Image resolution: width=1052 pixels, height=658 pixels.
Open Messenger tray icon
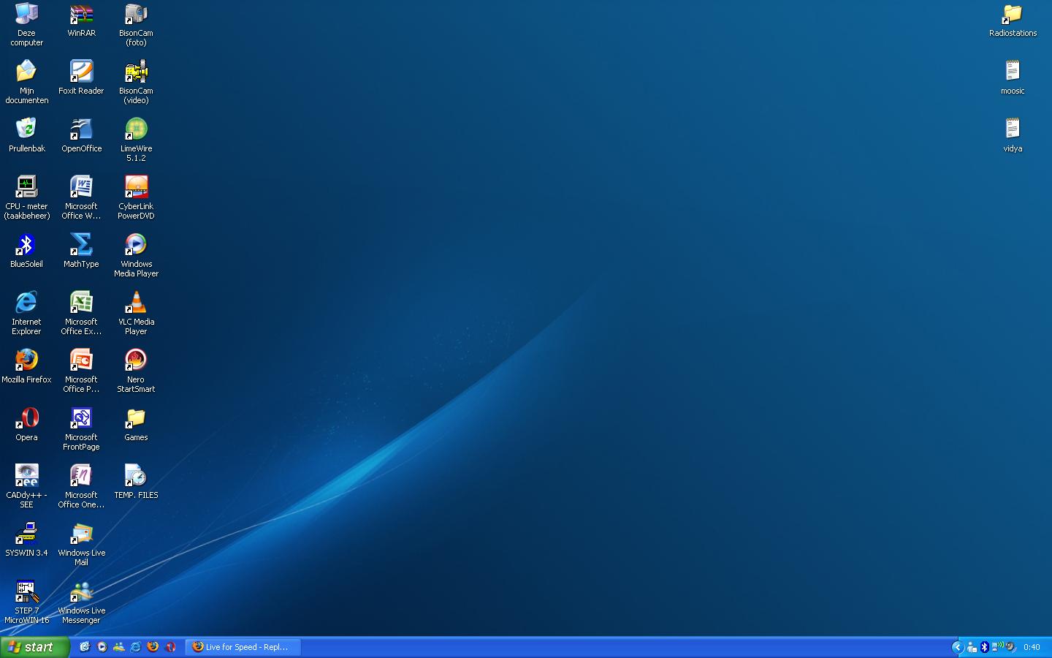coord(972,647)
